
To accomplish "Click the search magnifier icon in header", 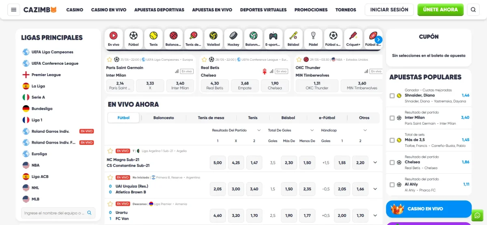I will click(473, 10).
